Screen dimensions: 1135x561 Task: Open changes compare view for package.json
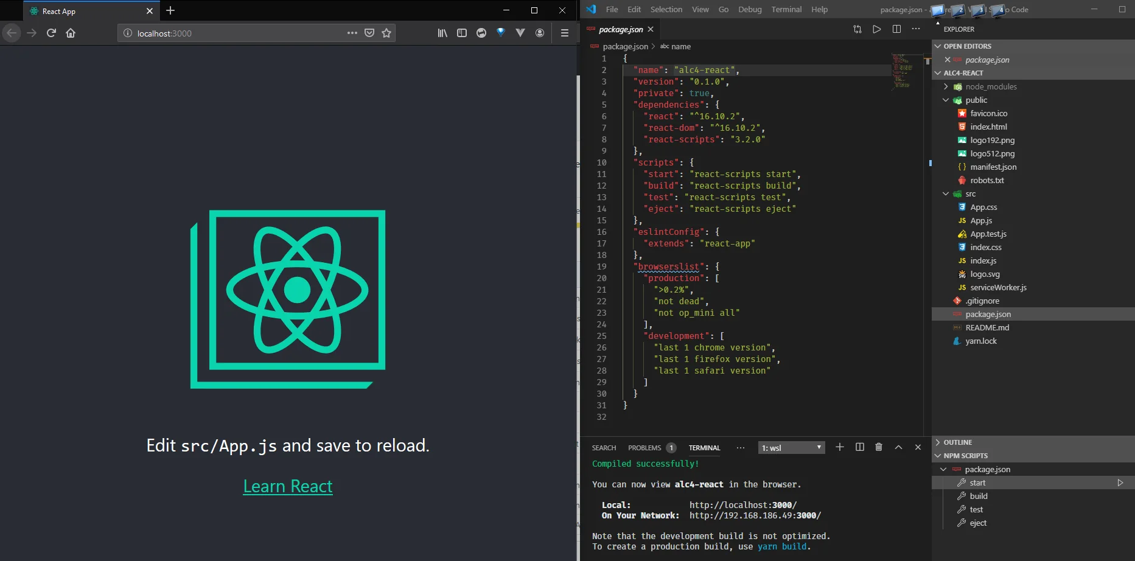[x=857, y=29]
